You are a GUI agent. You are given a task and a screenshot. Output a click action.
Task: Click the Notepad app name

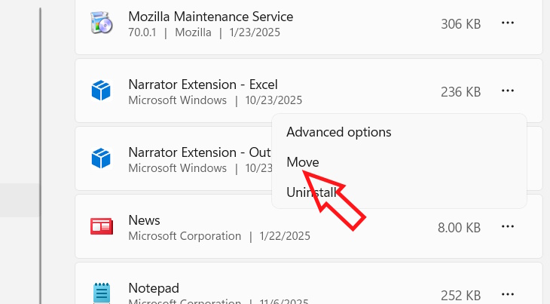(153, 287)
